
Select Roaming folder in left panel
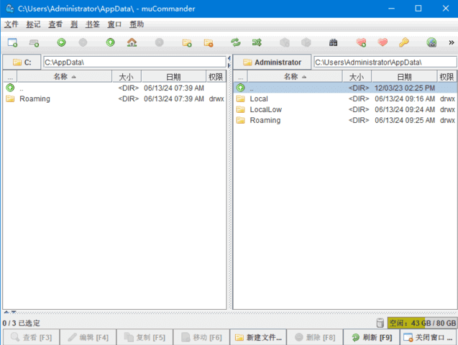pos(114,98)
